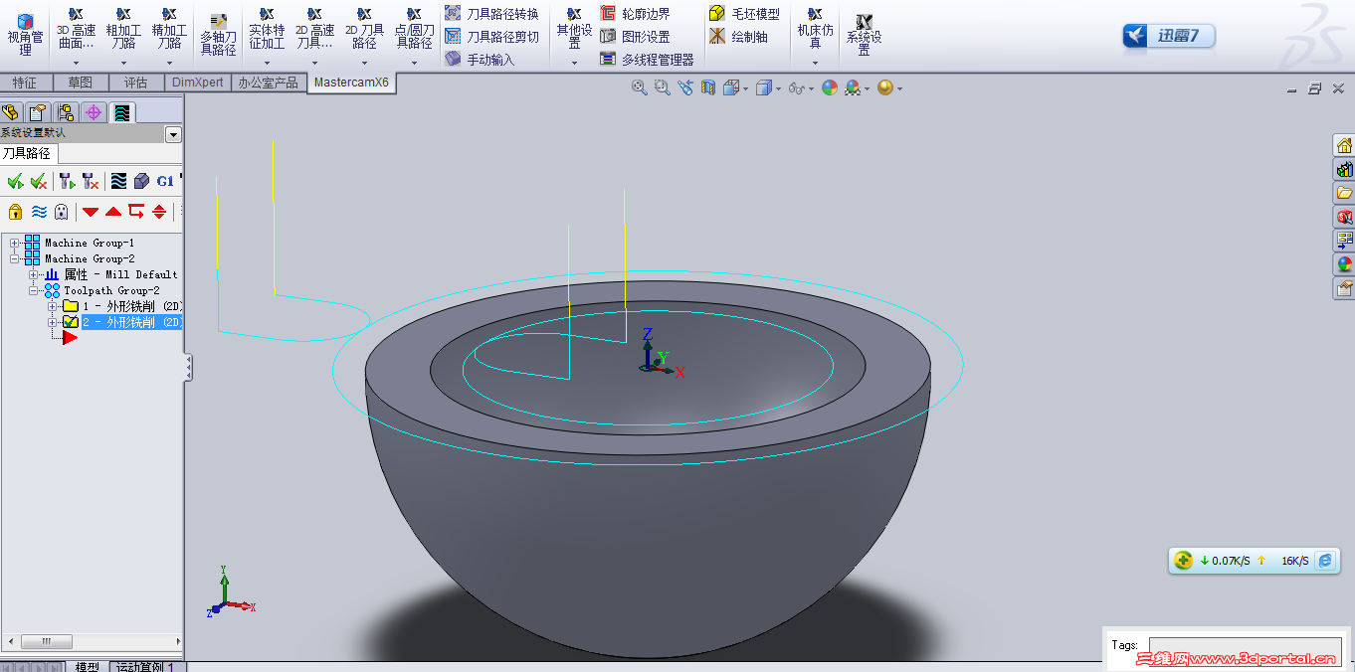Open the 精加工刀路 dropdown arrow

169,63
